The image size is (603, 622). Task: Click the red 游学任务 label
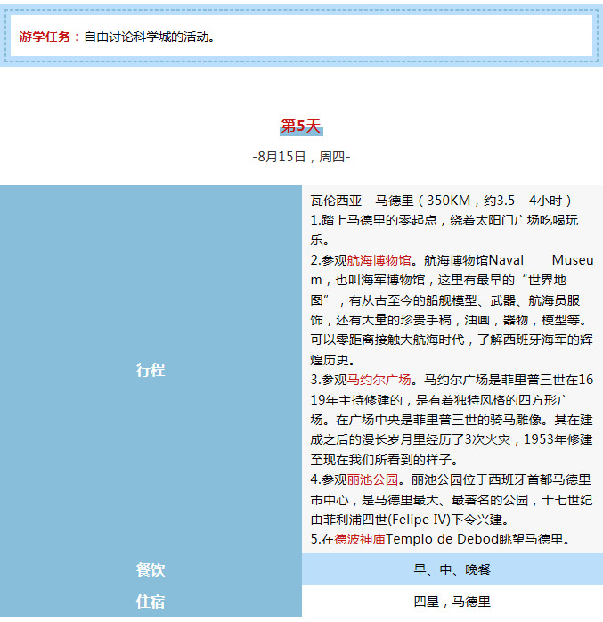click(x=50, y=37)
